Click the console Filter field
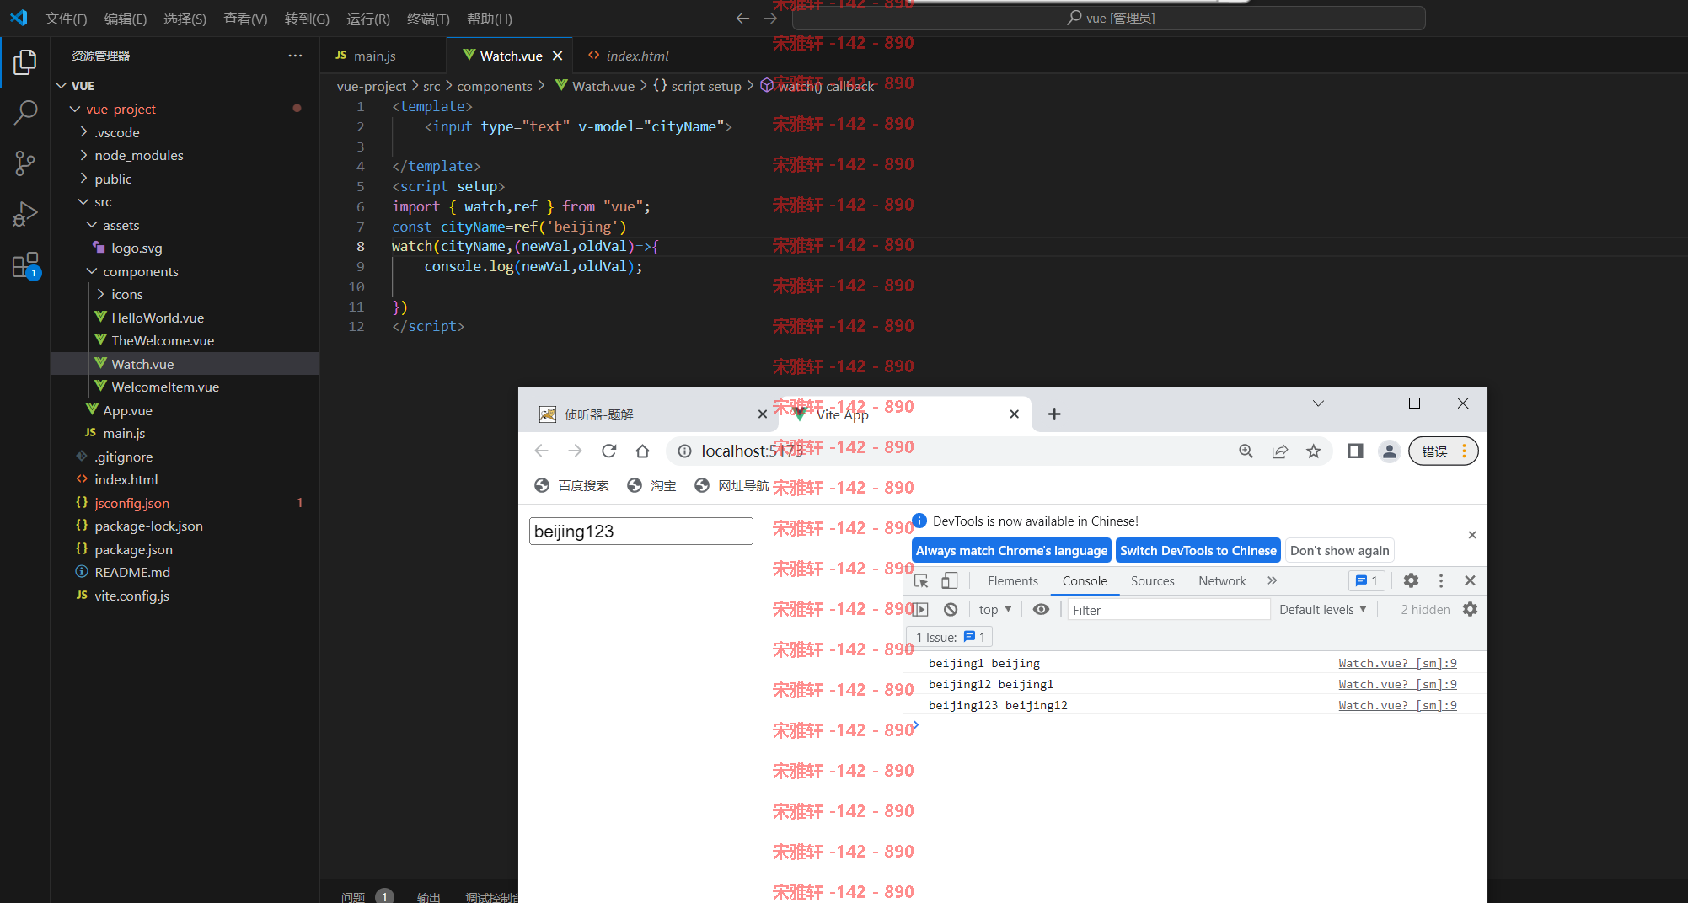Image resolution: width=1688 pixels, height=903 pixels. (x=1168, y=609)
